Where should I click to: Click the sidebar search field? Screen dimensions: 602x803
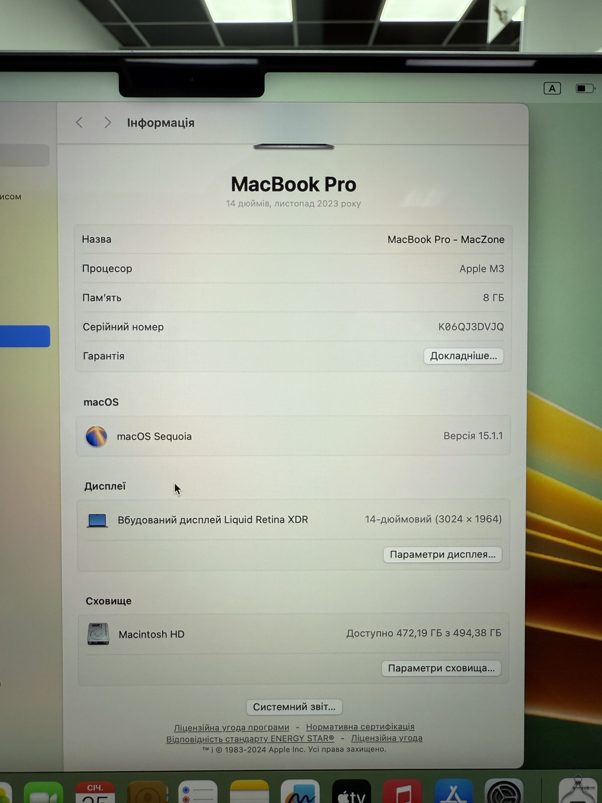24,155
